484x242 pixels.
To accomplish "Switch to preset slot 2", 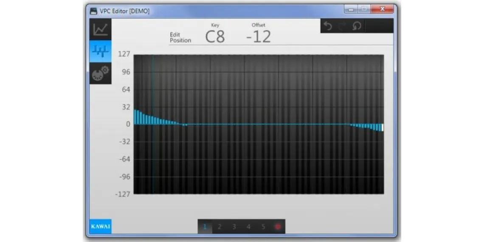I will pos(219,227).
